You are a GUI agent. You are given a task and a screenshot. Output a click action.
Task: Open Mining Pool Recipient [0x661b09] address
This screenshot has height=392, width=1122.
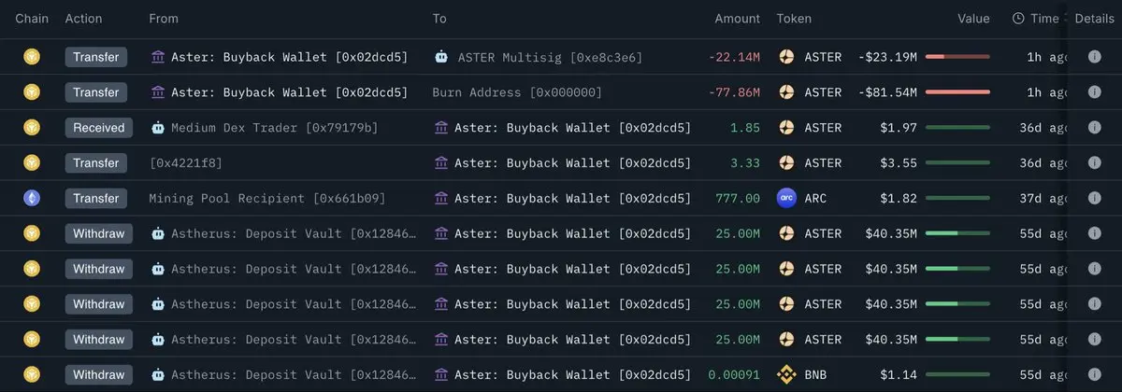[267, 199]
